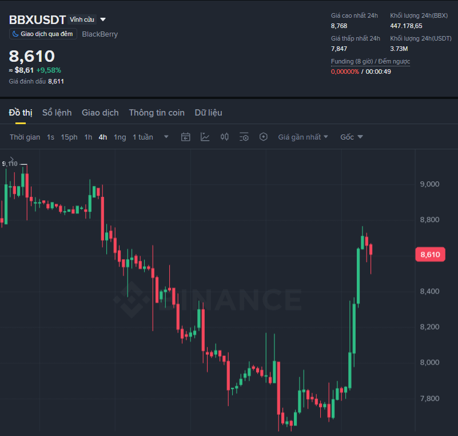Open the chart display settings icon
The width and height of the screenshot is (458, 436).
point(244,137)
